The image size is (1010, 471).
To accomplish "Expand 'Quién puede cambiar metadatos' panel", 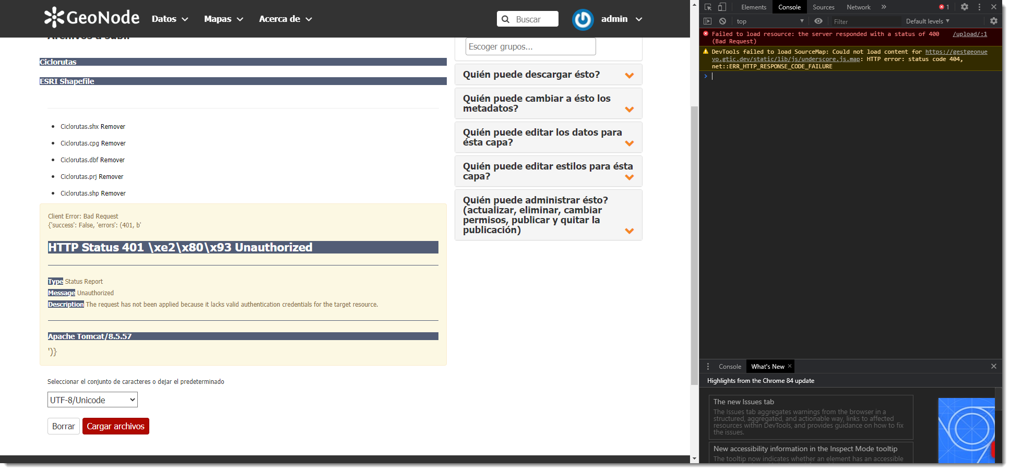I will point(549,103).
